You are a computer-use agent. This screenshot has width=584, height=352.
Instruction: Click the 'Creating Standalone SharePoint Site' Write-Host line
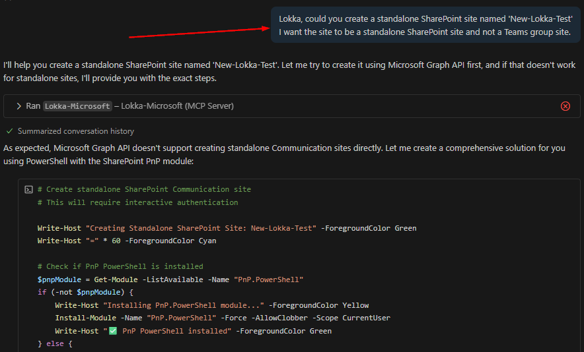227,228
